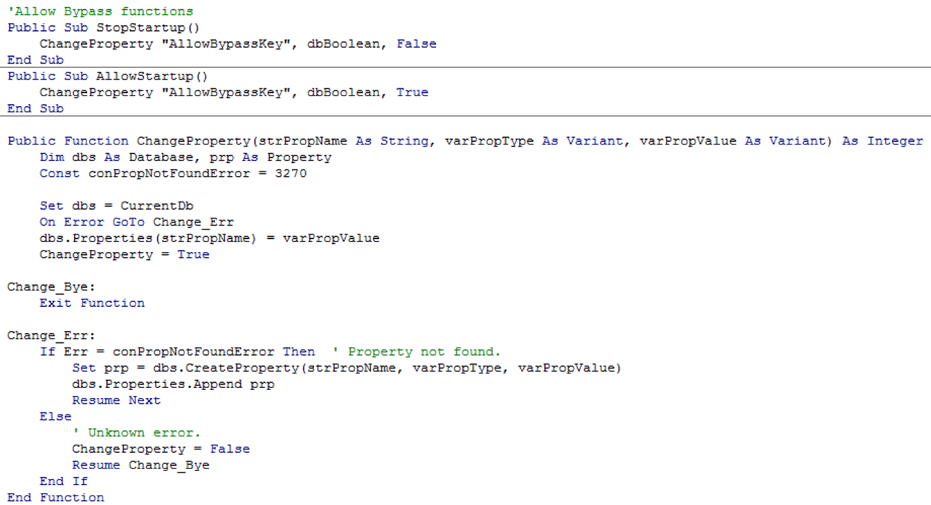Select the Set dbs = CurrentDb line
Image resolution: width=931 pixels, height=505 pixels.
[x=117, y=205]
